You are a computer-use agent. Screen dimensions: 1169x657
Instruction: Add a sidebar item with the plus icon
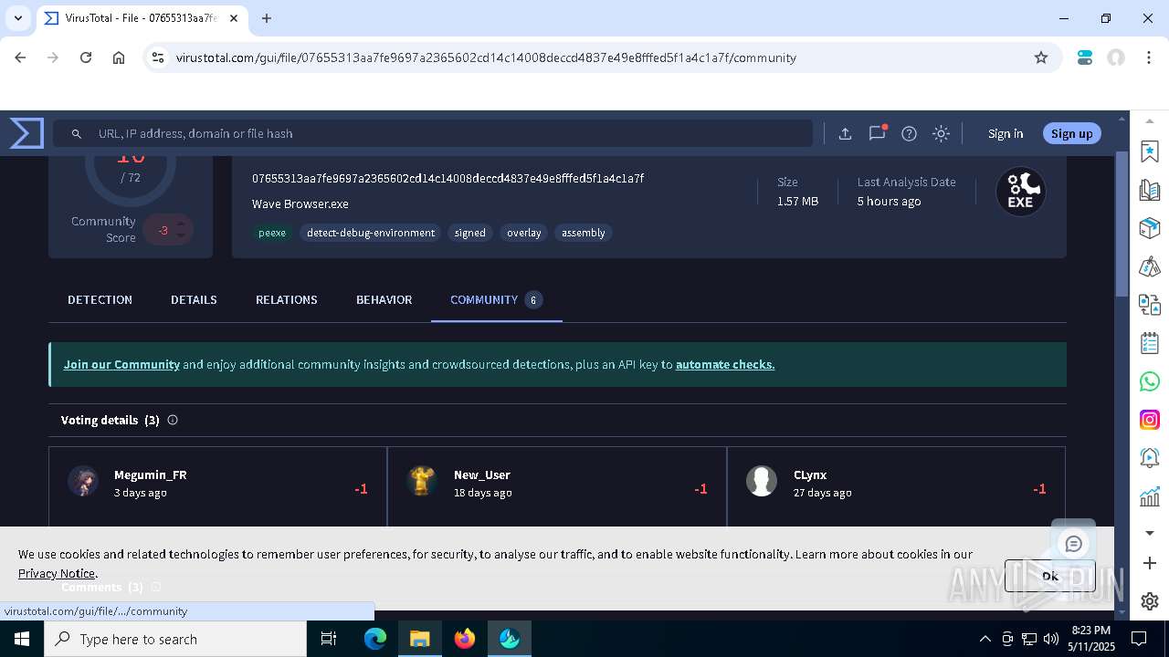pos(1150,563)
